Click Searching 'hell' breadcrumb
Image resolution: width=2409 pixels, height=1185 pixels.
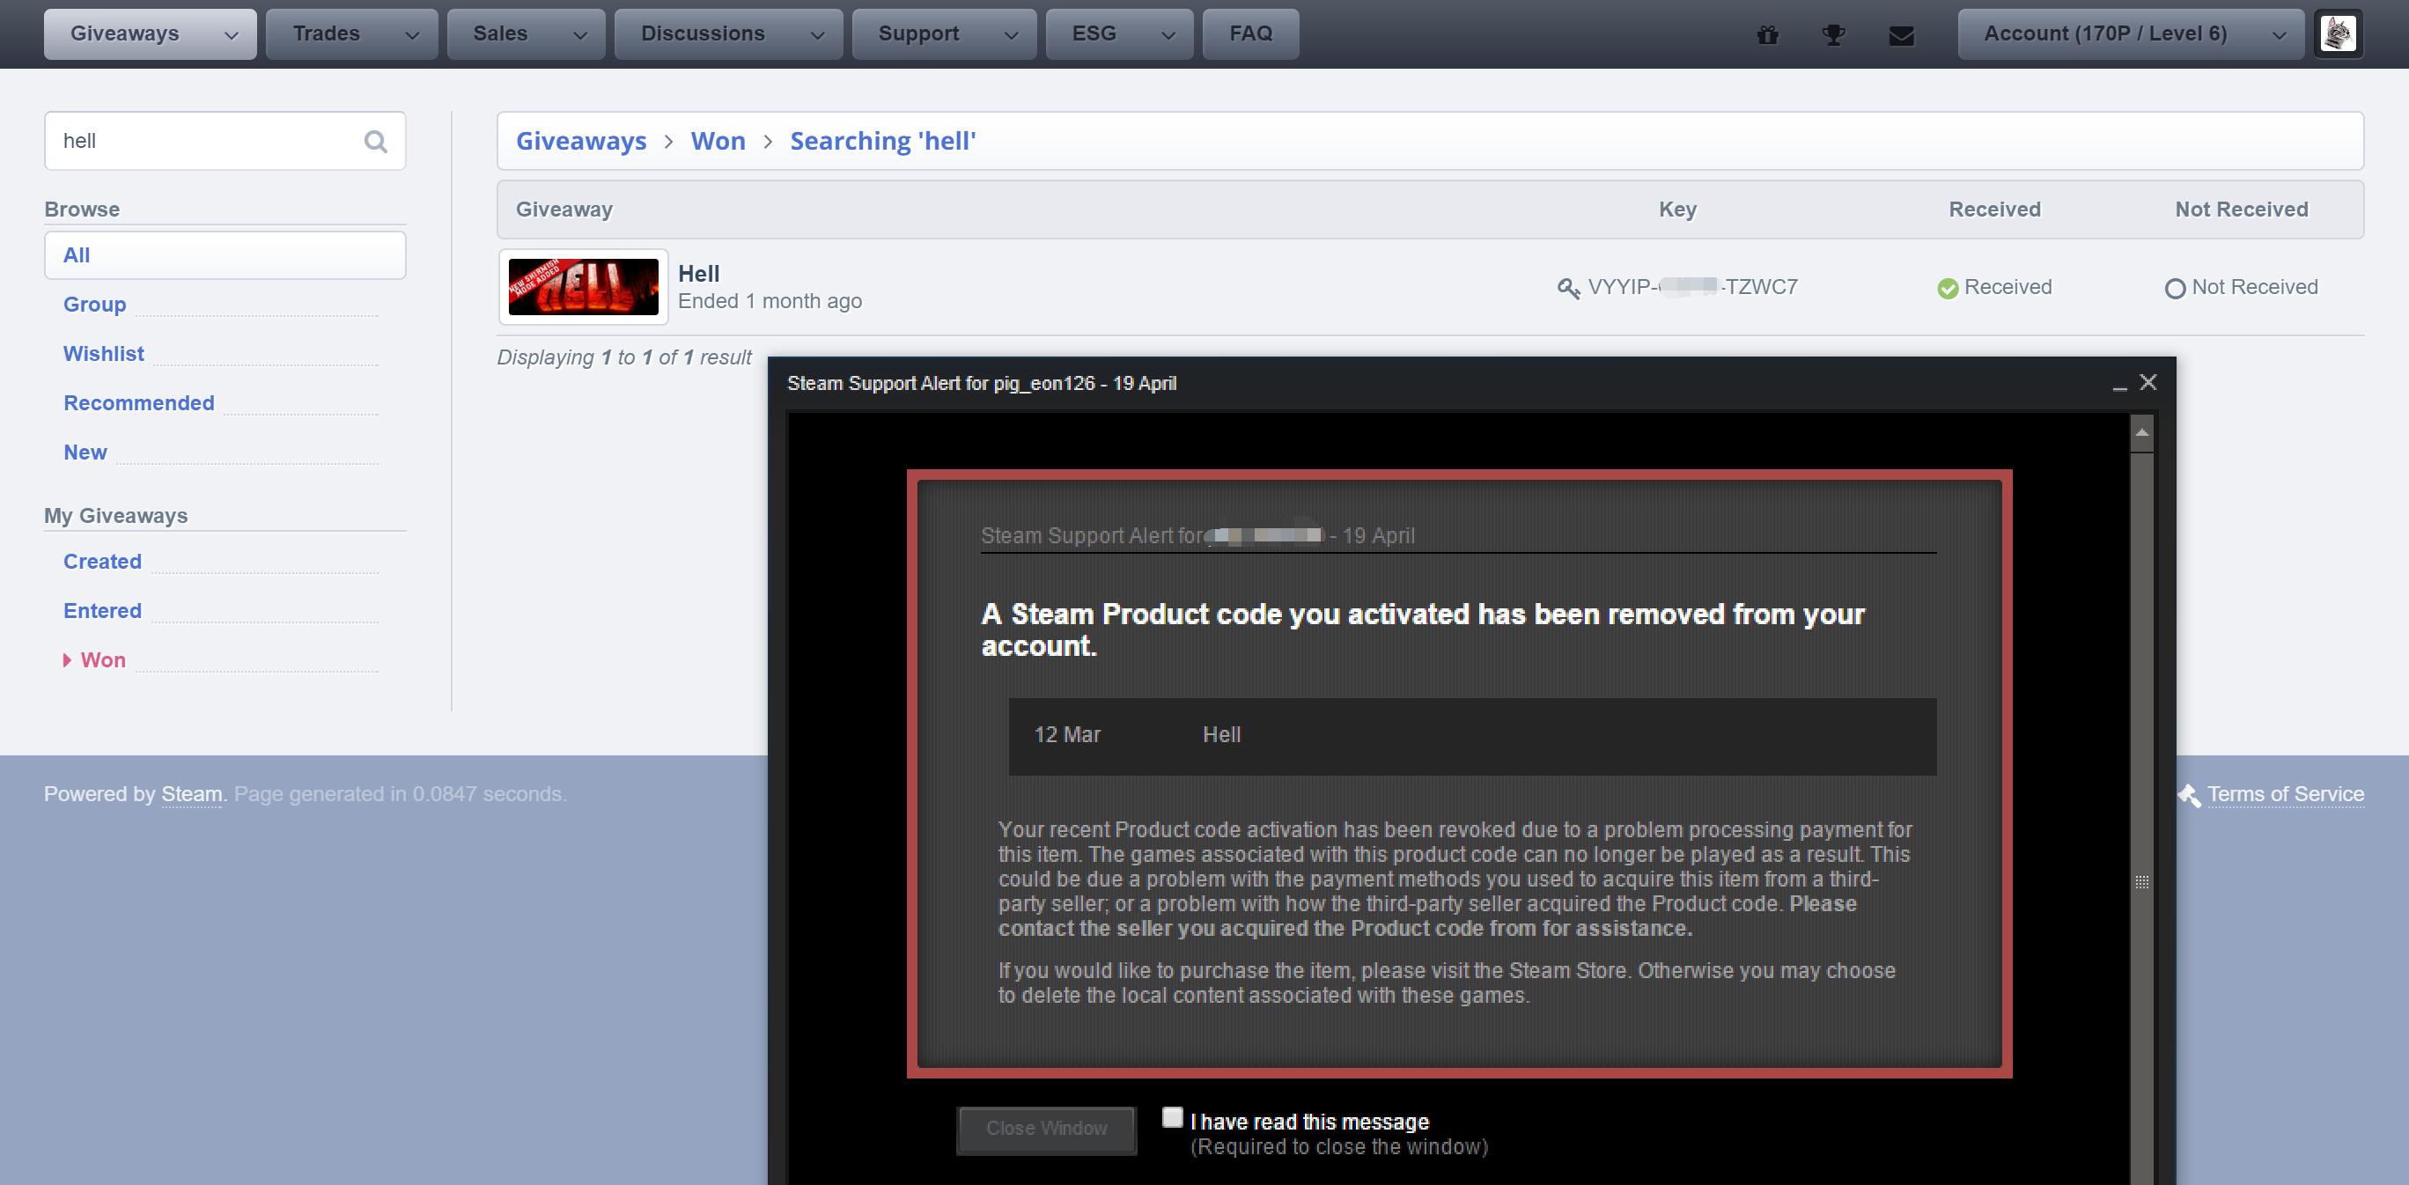[883, 141]
